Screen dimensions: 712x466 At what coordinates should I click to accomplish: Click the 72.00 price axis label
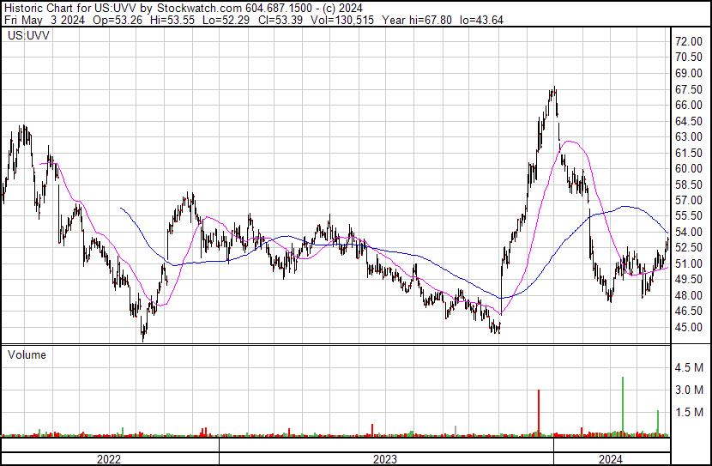tap(689, 41)
